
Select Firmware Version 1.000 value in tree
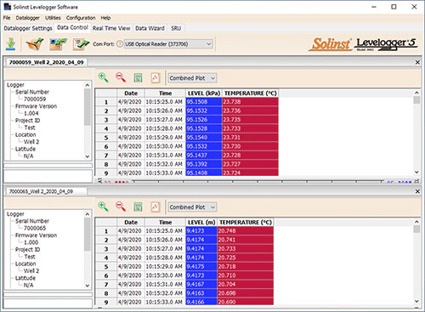[x=31, y=242]
